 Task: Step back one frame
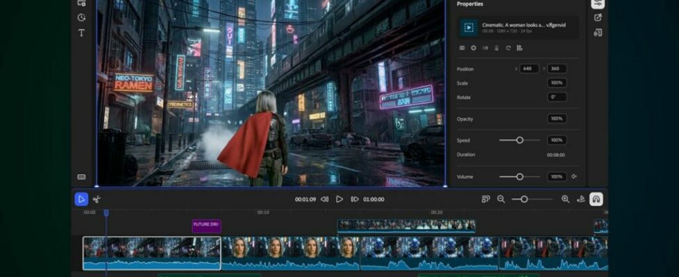[x=324, y=199]
